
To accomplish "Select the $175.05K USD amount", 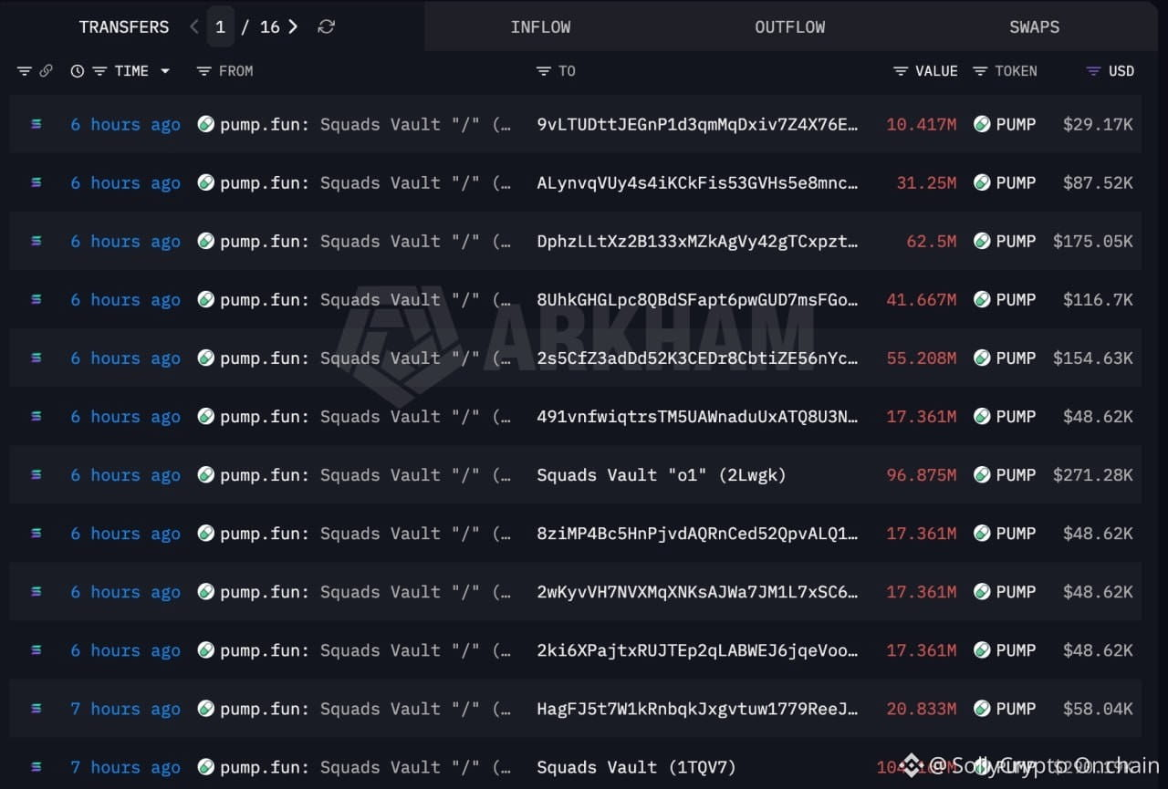I will tap(1093, 241).
